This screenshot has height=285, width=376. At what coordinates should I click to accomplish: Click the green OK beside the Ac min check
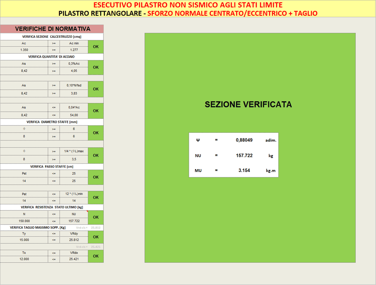click(96, 47)
